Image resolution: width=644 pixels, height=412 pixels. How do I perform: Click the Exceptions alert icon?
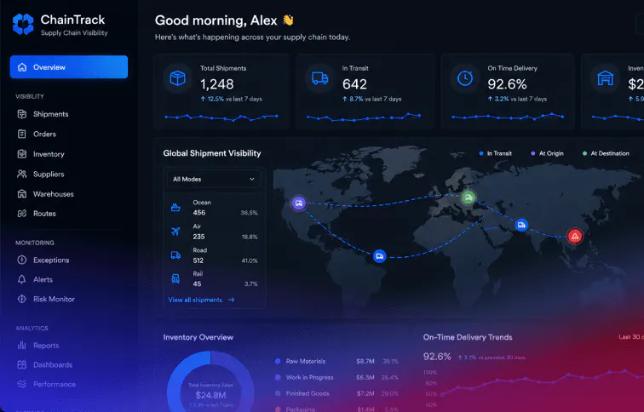22,260
